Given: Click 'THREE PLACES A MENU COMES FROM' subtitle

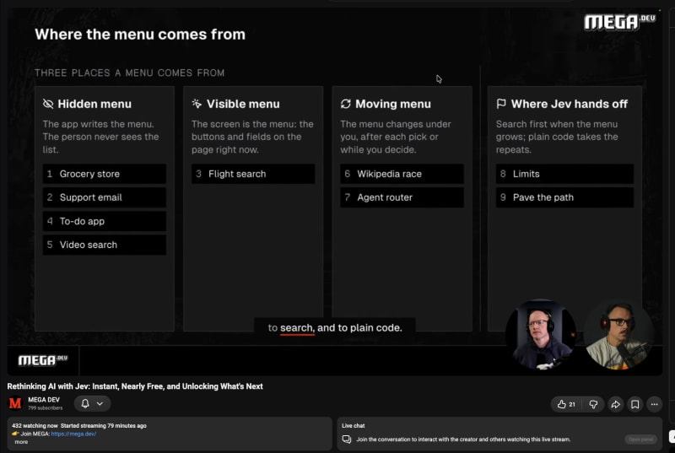Looking at the screenshot, I should (130, 73).
